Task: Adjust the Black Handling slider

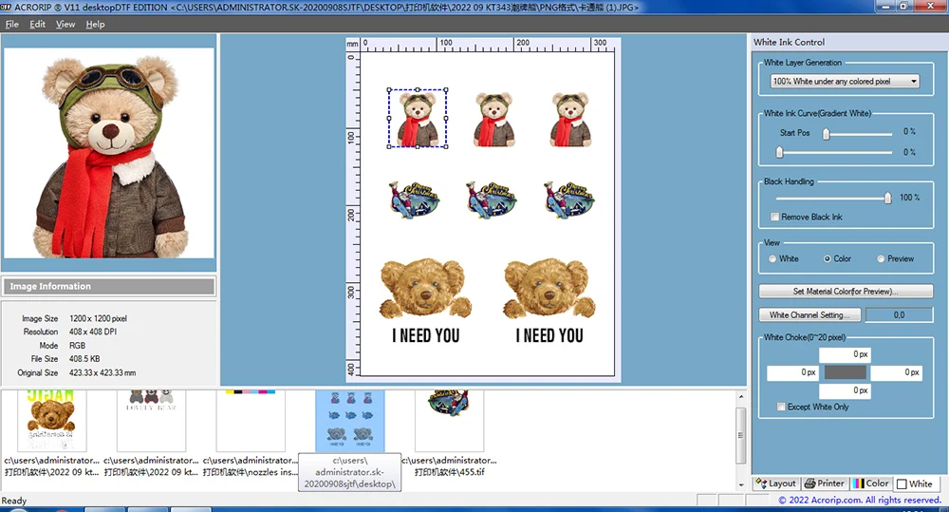Action: tap(888, 198)
